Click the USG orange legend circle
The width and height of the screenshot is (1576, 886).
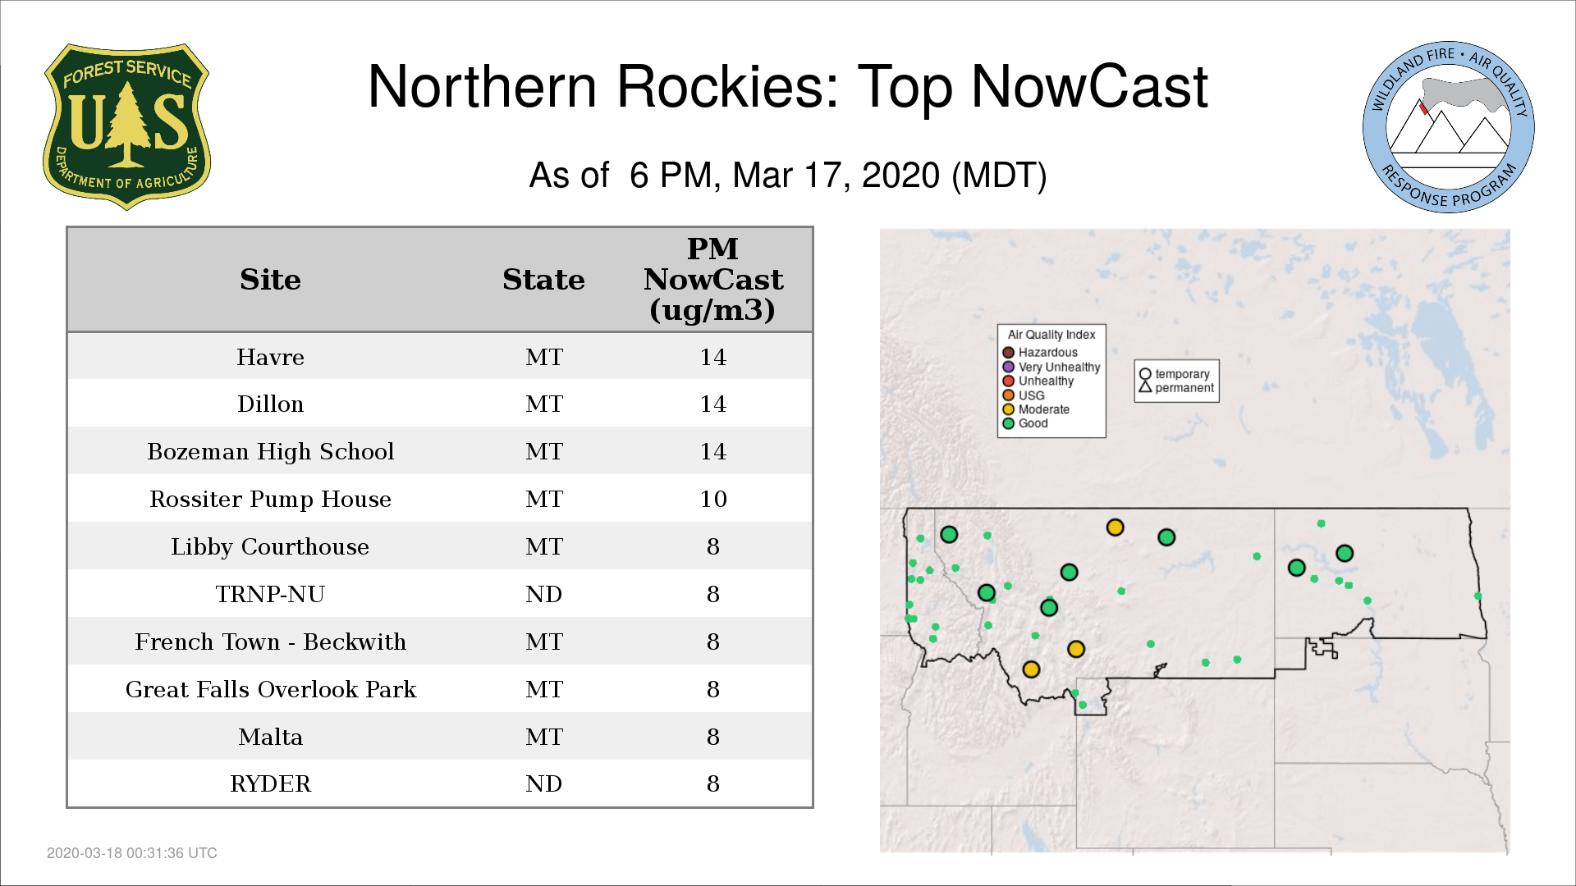(1008, 395)
